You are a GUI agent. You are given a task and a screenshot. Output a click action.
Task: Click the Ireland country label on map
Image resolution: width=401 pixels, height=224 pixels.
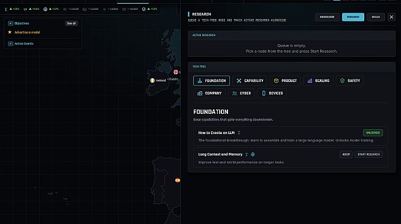click(x=161, y=81)
